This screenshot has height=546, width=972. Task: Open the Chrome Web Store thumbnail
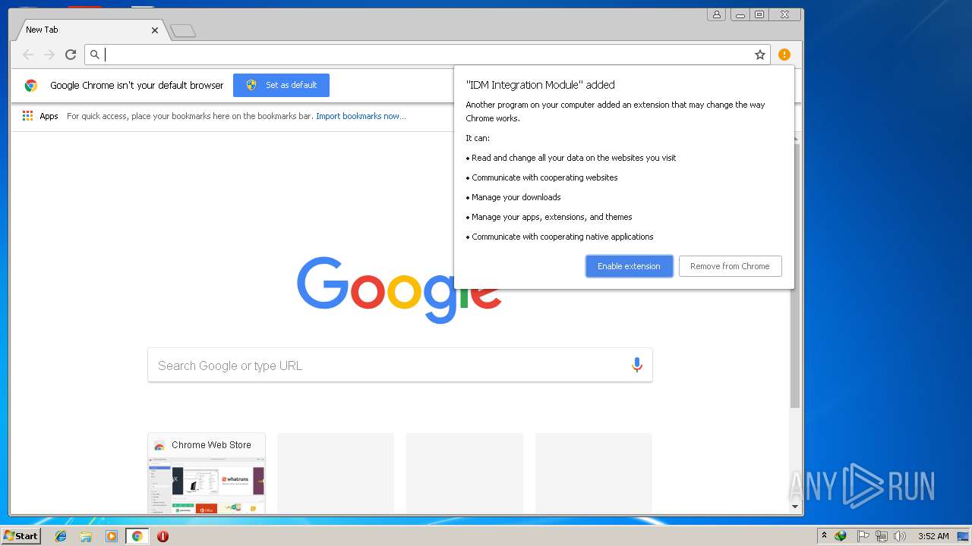207,485
